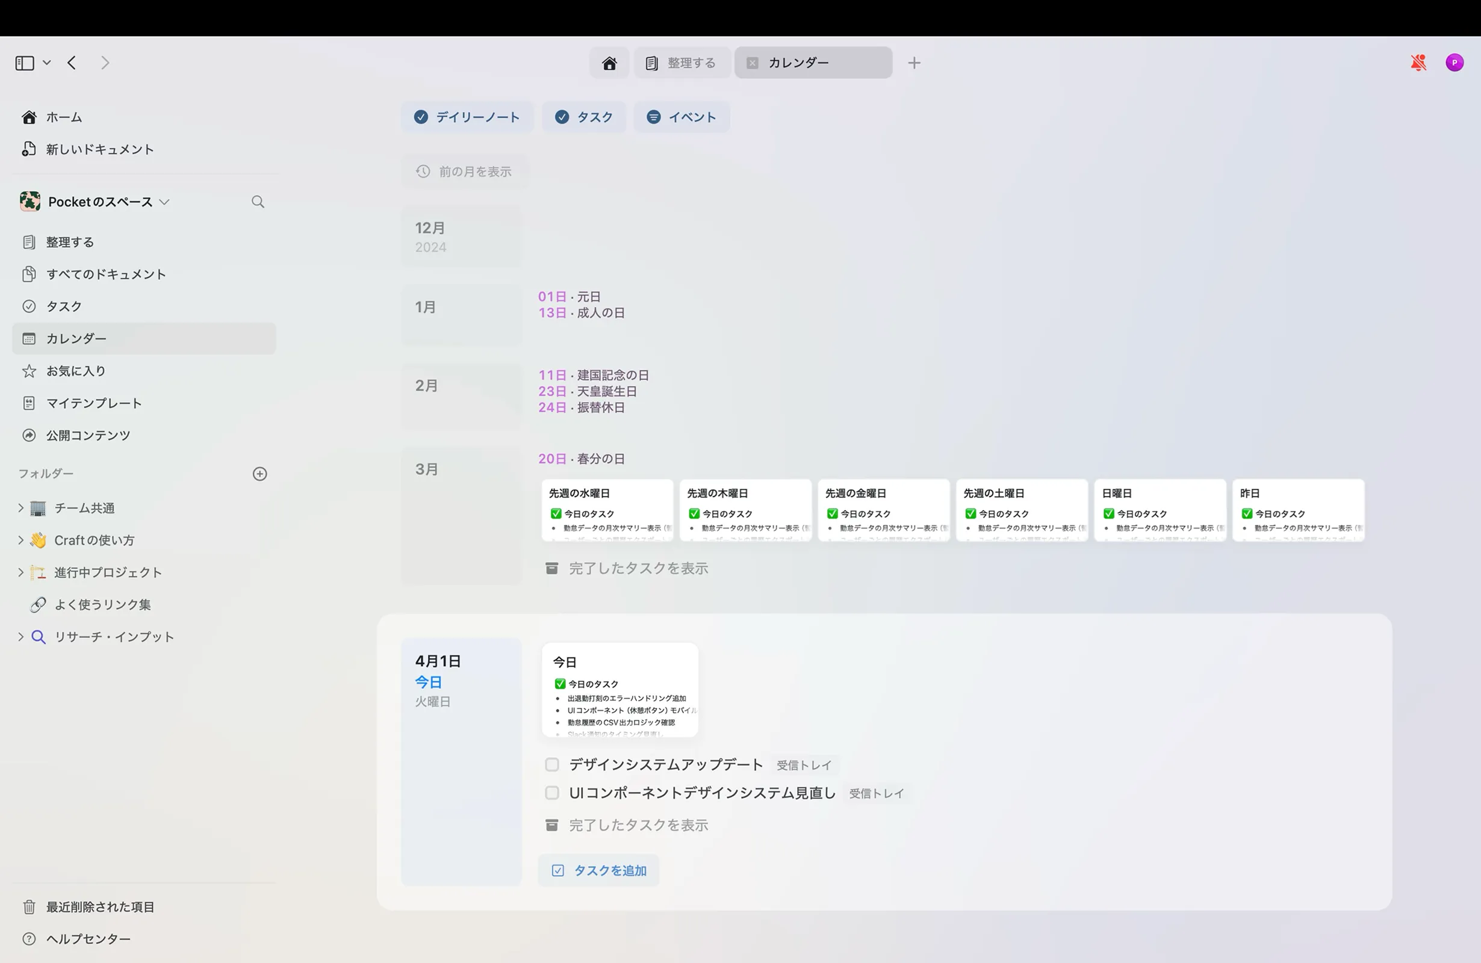Image resolution: width=1481 pixels, height=963 pixels.
Task: Check off UIコンポーネントデザインシステム見直し task
Action: point(552,793)
